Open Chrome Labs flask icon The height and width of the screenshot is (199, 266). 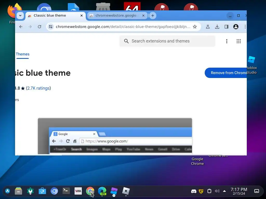tap(208, 27)
